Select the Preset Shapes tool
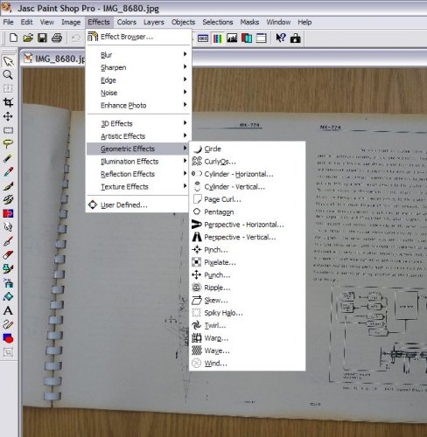The image size is (427, 437). pos(8,338)
